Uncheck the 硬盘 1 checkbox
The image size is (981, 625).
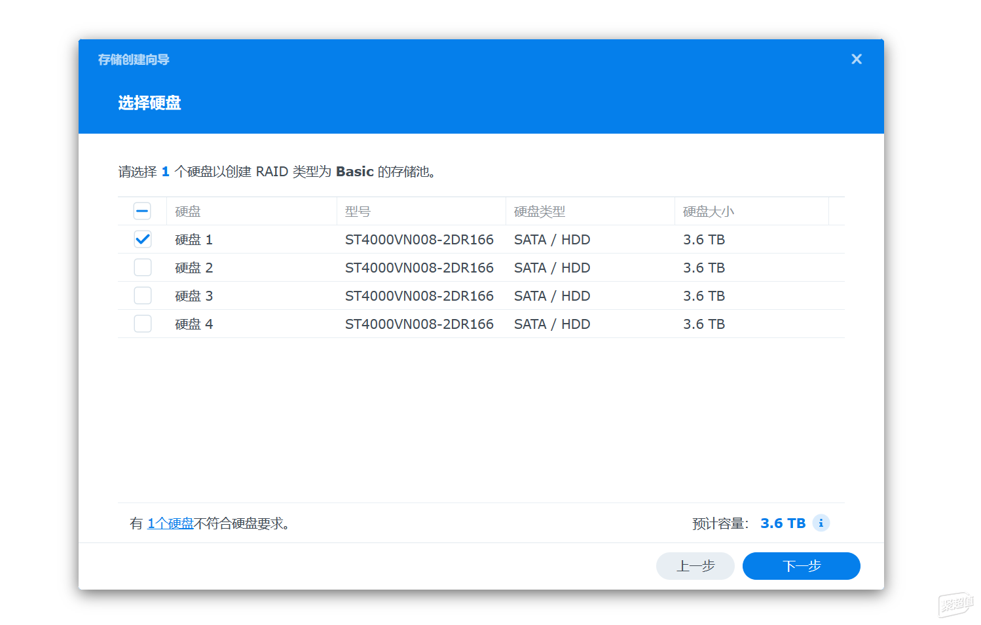point(142,239)
